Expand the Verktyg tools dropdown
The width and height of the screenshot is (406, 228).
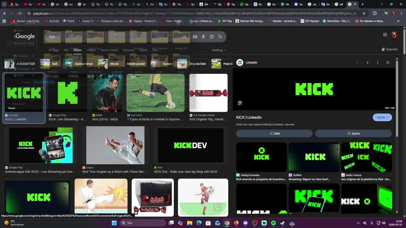219,50
